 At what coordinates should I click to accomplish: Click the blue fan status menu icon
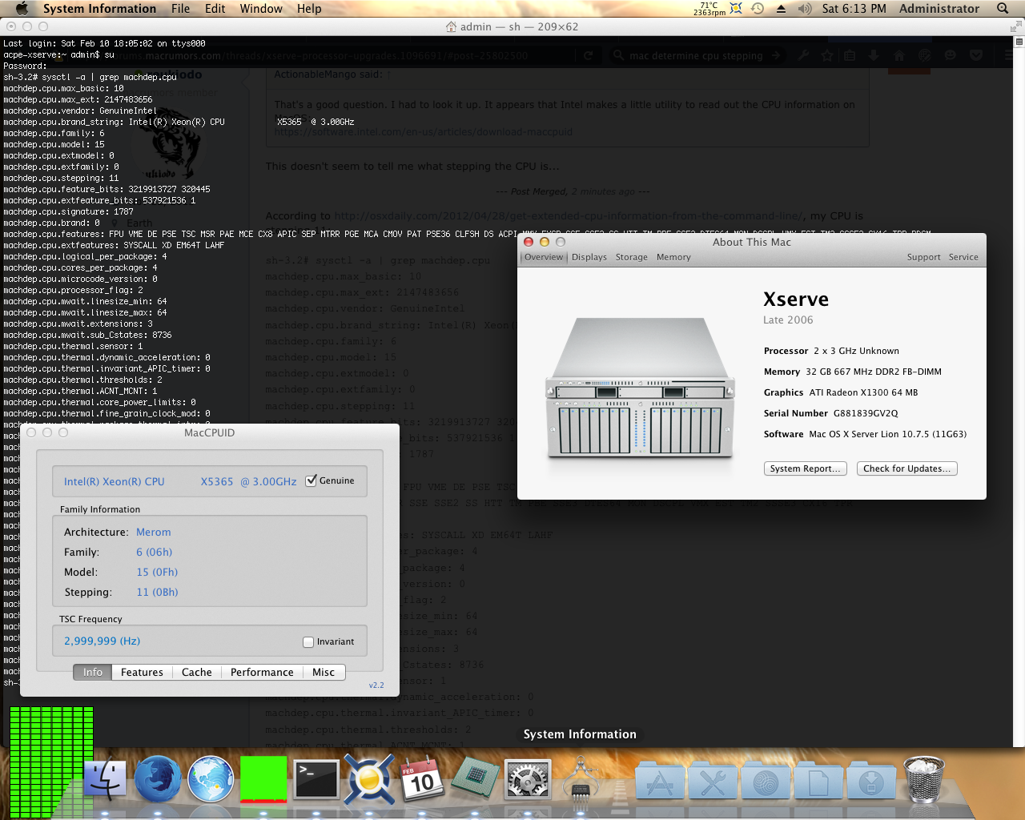736,9
